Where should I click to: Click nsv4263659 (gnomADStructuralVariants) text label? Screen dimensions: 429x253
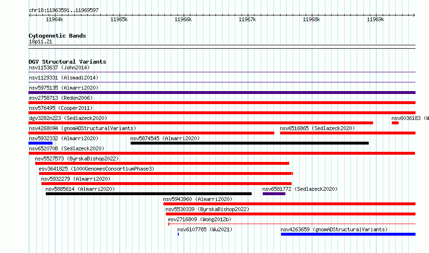click(334, 229)
